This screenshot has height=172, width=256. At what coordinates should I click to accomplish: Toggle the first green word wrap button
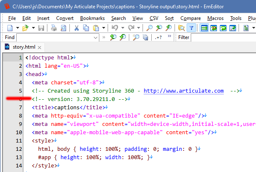pyautogui.click(x=204, y=28)
